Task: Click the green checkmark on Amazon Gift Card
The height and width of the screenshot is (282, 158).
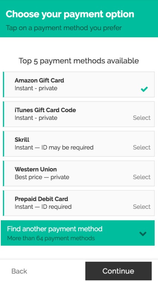Action: coord(144,89)
